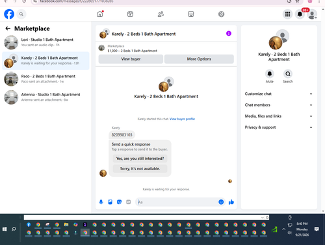Click the attach photo icon in composer
The height and width of the screenshot is (245, 325).
tap(110, 202)
